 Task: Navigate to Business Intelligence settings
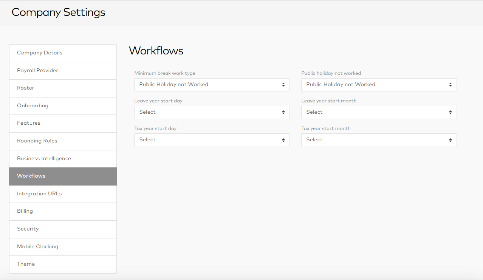coord(63,159)
